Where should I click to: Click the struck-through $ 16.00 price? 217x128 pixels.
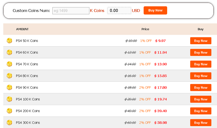130,76
